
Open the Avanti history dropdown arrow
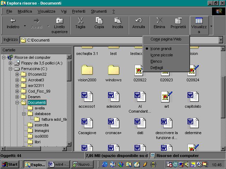click(x=48, y=26)
